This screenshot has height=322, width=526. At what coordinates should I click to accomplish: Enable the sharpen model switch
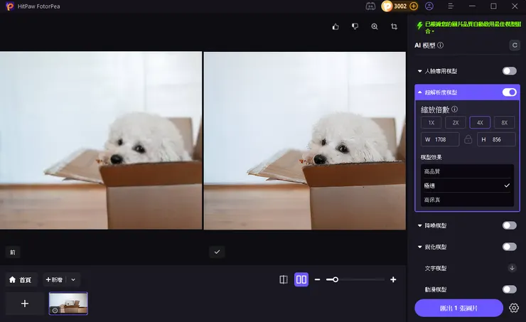click(509, 247)
